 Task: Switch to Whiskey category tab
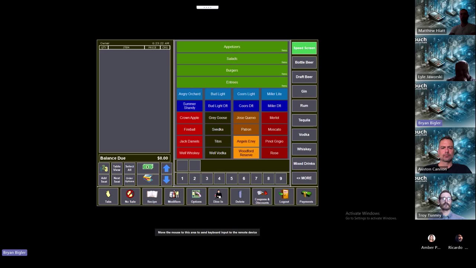coord(304,149)
